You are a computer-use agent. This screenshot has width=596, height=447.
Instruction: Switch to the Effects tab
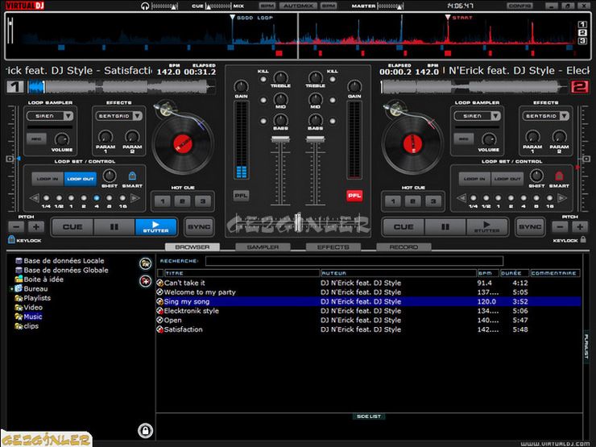point(333,247)
